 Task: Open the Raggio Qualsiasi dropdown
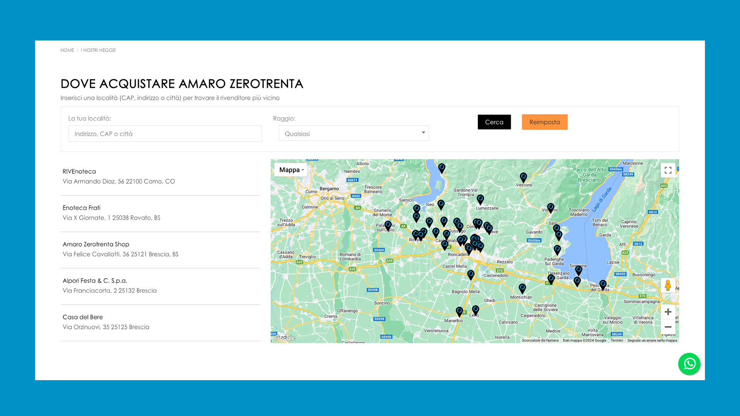click(x=353, y=133)
